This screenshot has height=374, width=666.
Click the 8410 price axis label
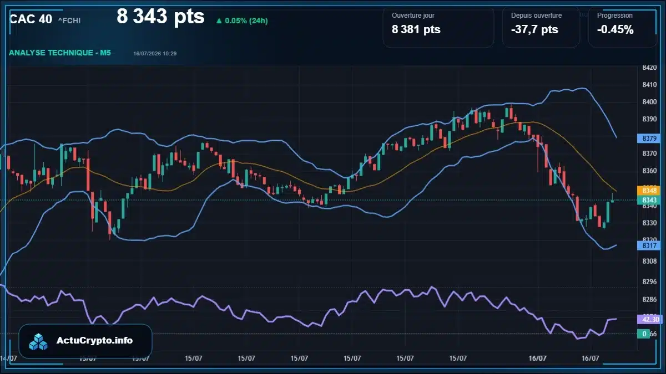point(649,85)
